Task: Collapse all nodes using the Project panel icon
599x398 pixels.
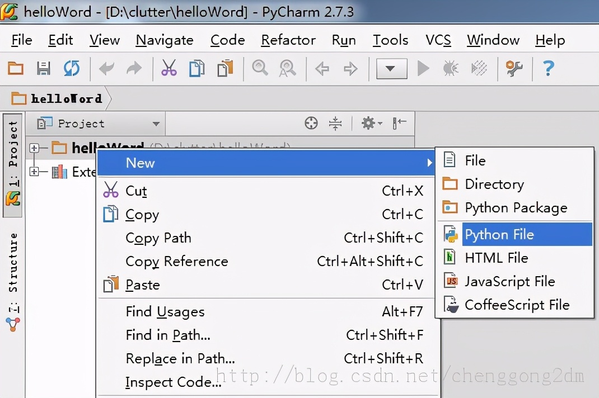Action: click(x=335, y=123)
